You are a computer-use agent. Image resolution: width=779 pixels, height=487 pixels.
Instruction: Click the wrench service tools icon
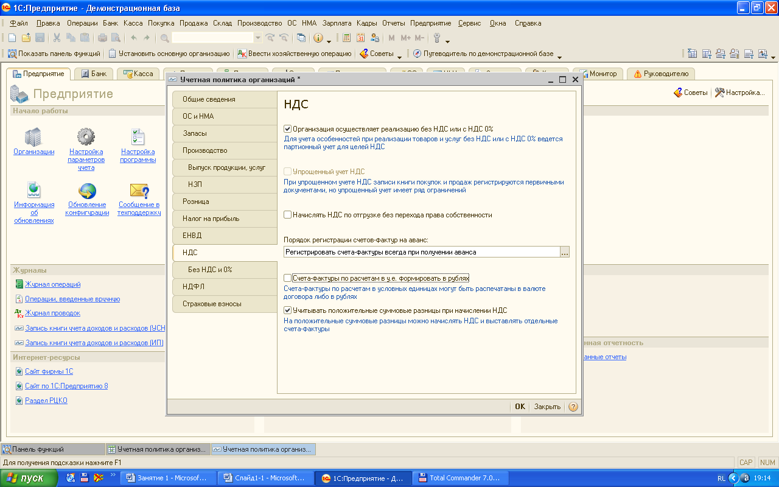437,38
